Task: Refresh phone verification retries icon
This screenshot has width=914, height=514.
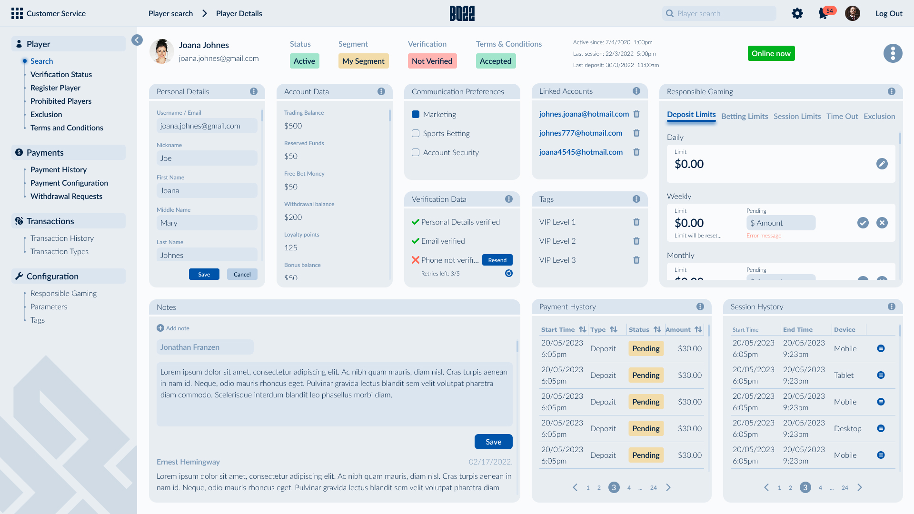Action: tap(508, 273)
